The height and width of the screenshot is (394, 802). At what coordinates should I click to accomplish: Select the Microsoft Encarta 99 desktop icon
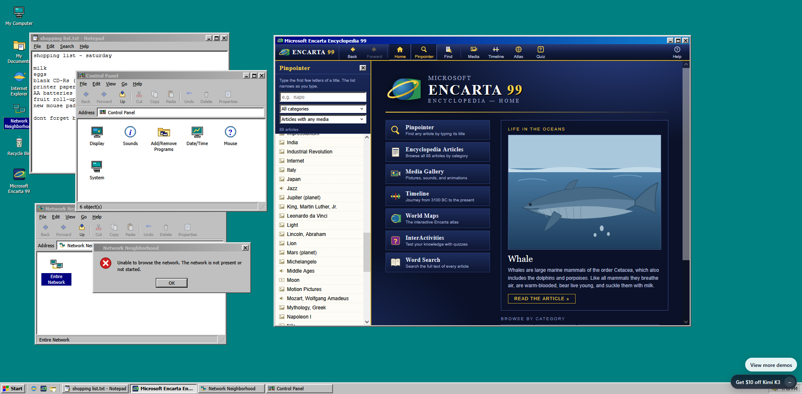coord(19,181)
